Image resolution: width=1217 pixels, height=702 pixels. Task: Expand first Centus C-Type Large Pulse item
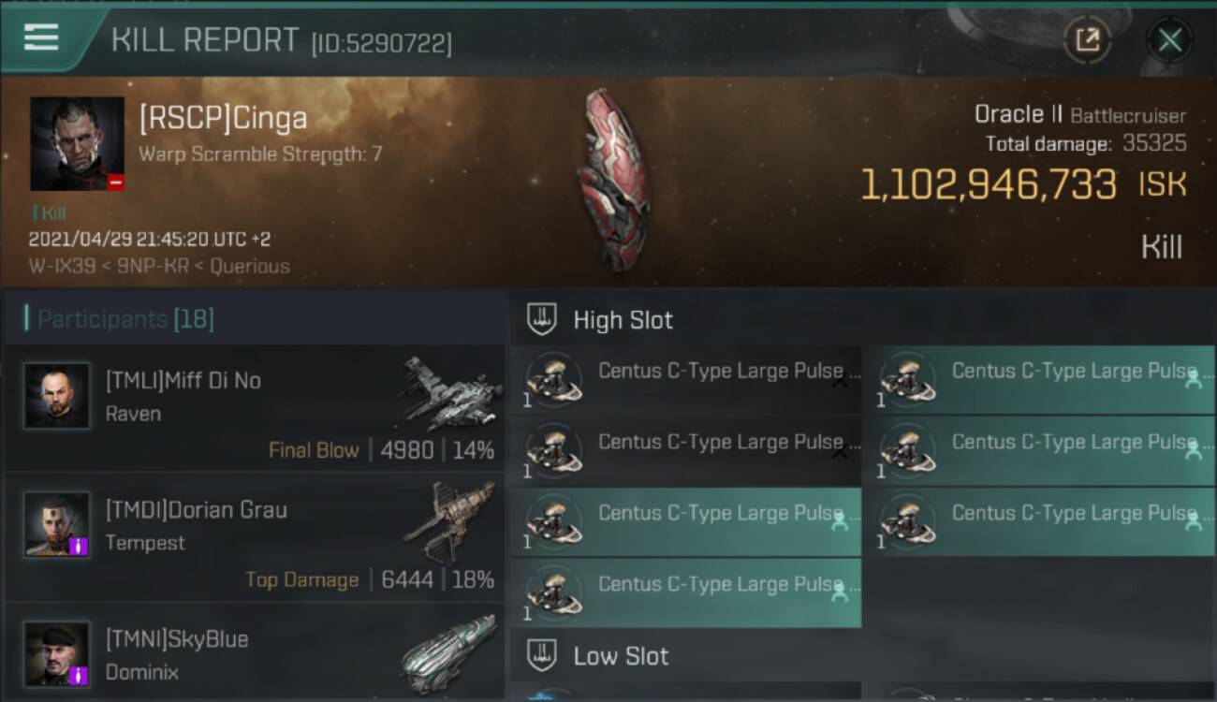click(x=840, y=381)
